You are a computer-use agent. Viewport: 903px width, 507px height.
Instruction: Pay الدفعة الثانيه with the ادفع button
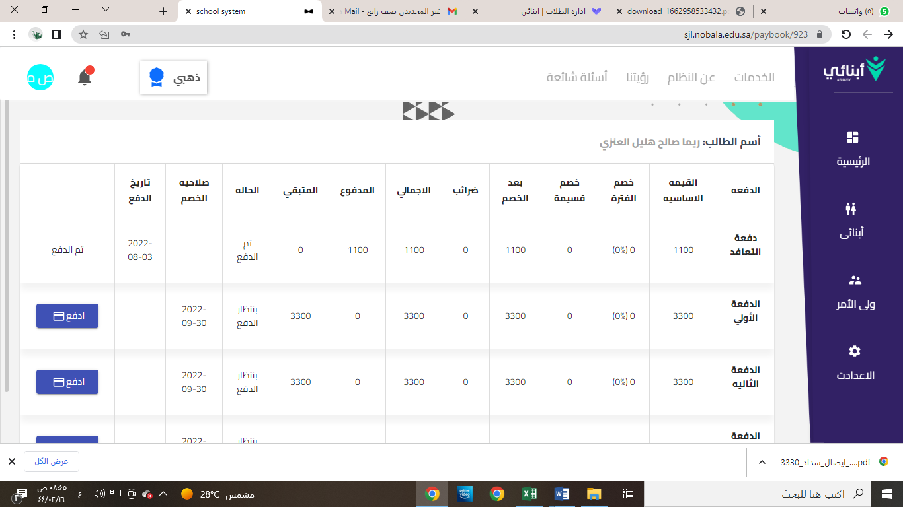[x=67, y=382]
